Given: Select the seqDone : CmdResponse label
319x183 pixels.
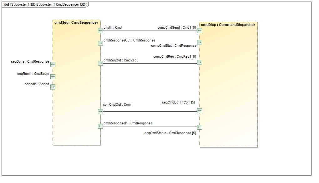Looking at the screenshot, I should click(x=30, y=62).
